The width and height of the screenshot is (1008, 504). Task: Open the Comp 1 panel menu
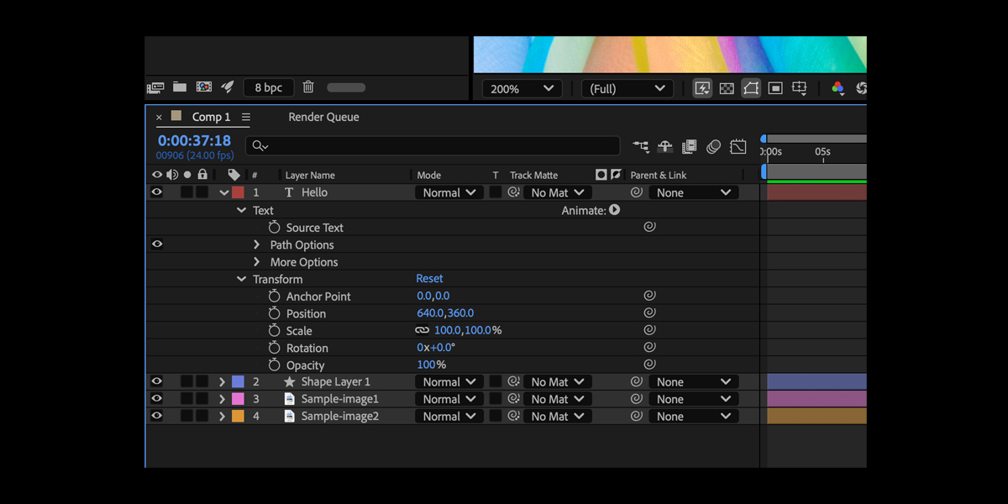(246, 117)
